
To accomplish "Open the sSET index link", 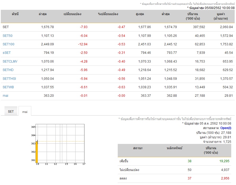I will click(7, 53).
